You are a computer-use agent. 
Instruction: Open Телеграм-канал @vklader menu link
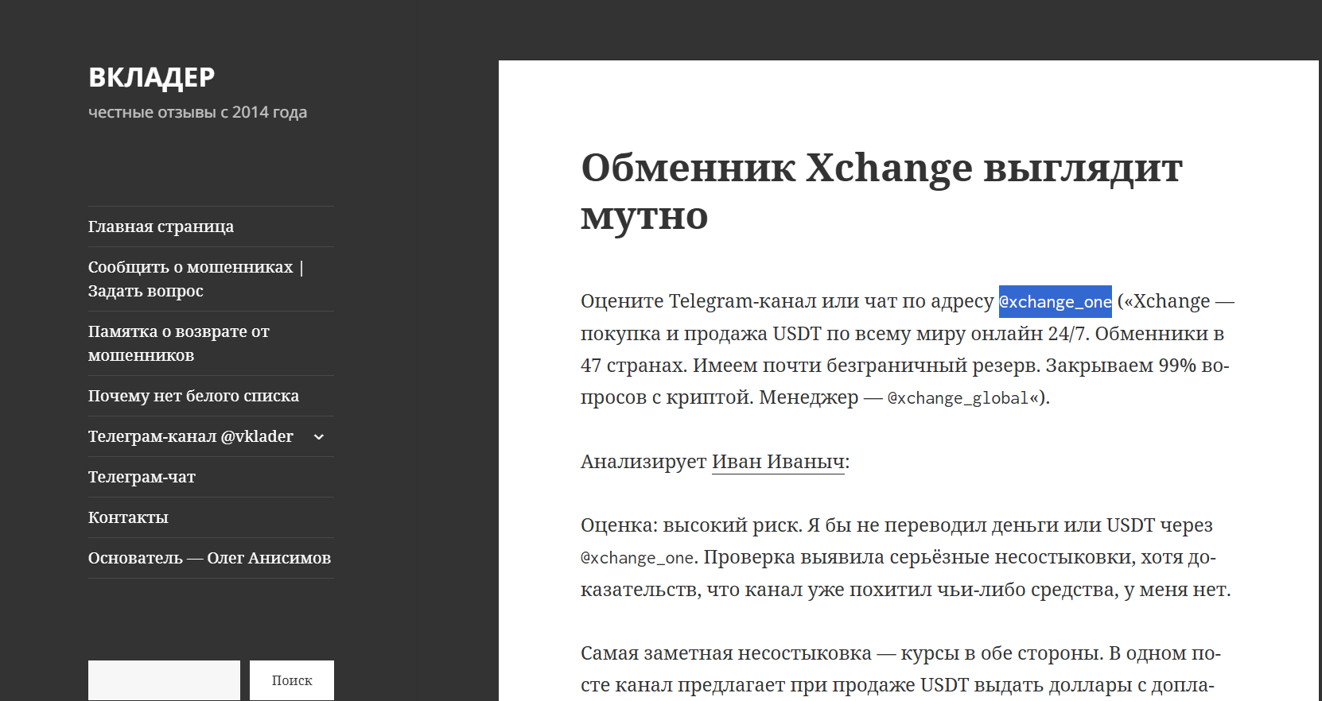pyautogui.click(x=191, y=436)
